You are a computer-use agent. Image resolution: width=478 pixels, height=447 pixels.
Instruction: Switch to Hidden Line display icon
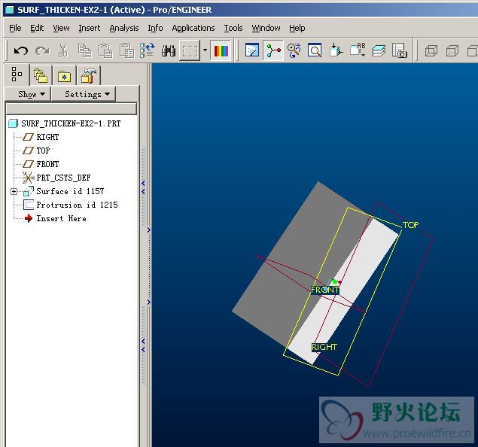pos(452,50)
